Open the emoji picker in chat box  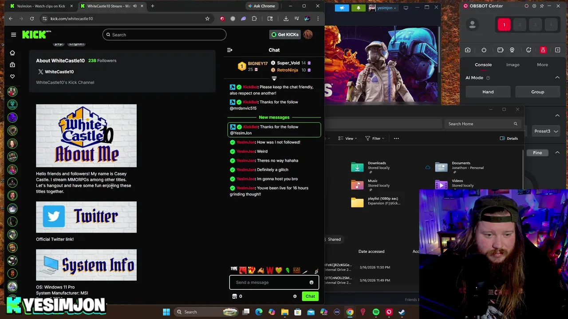click(312, 282)
